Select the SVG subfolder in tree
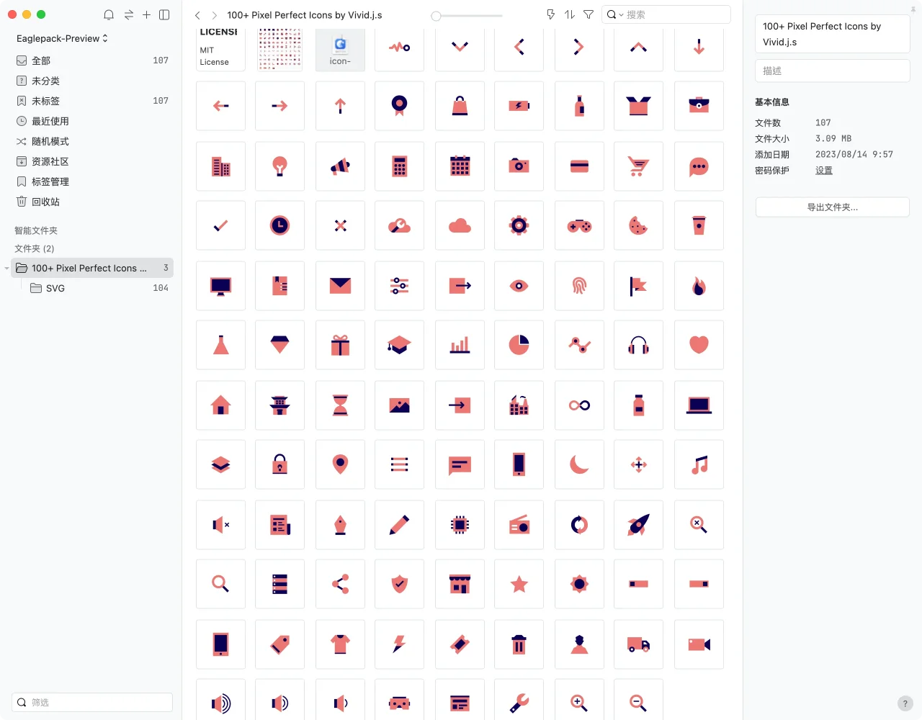922x720 pixels. 55,288
